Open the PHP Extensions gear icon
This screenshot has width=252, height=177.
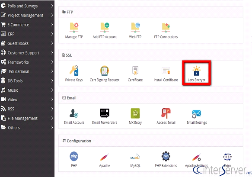(166, 156)
